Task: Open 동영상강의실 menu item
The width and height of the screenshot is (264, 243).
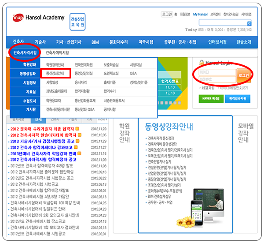Action: (x=84, y=73)
